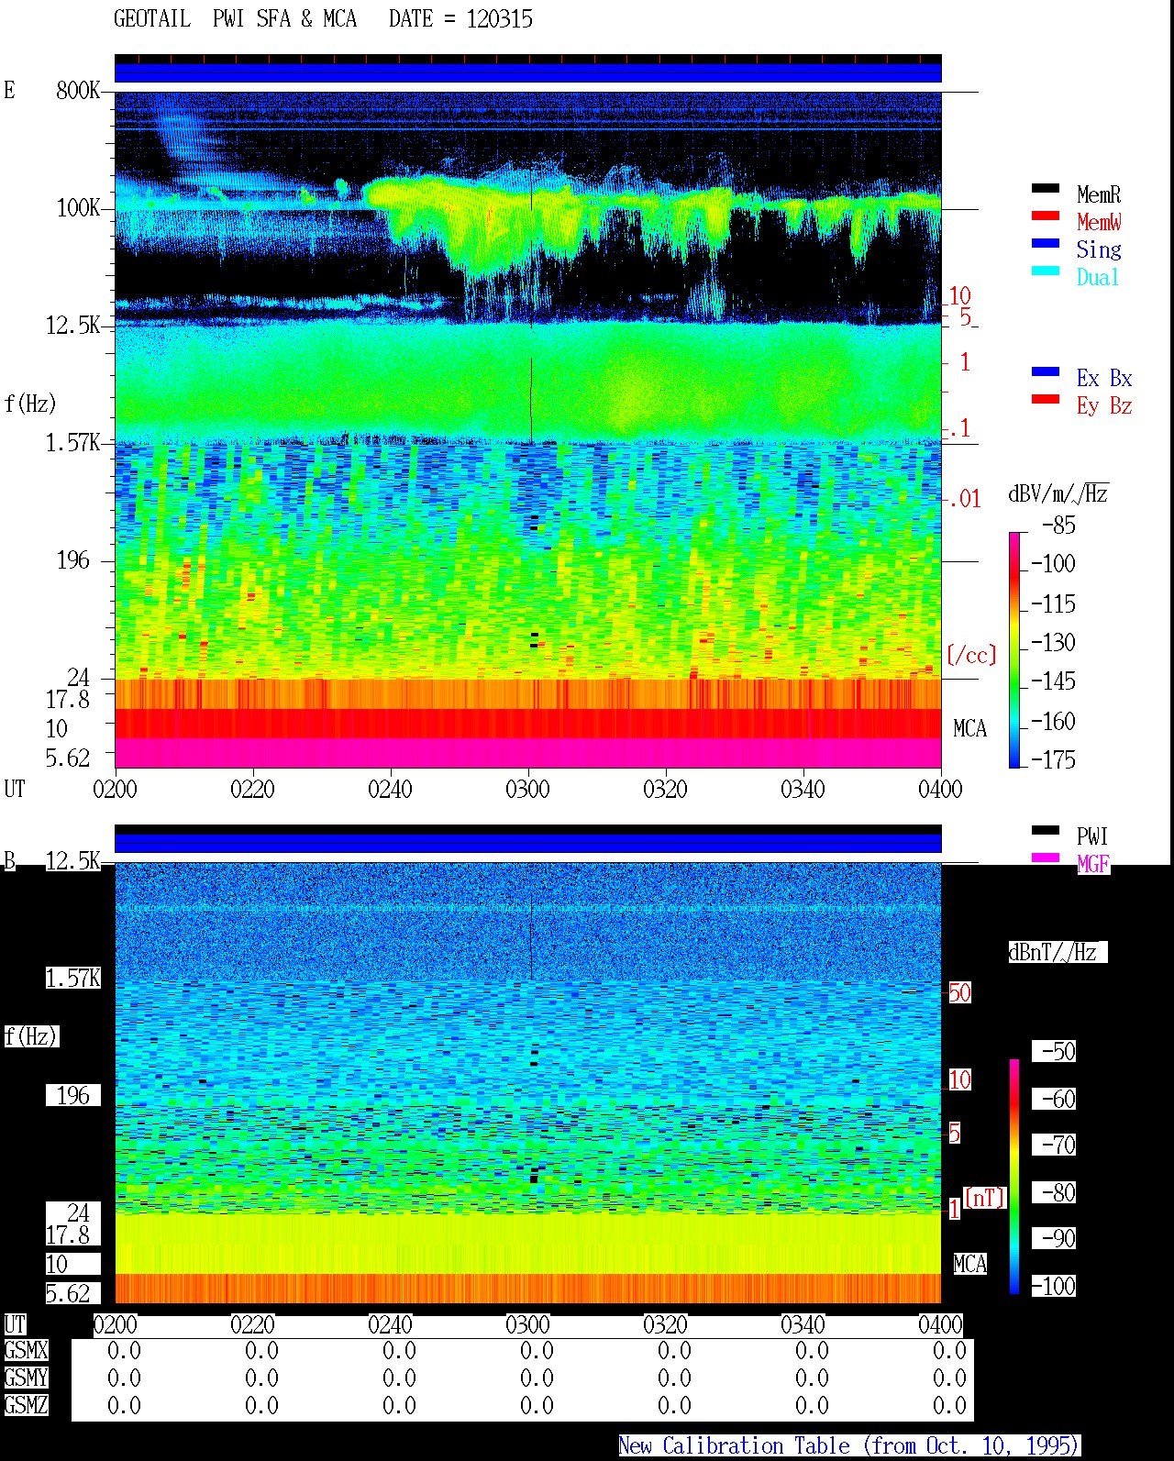
Task: Click the red "[nT]" unit label
Action: [x=985, y=1198]
